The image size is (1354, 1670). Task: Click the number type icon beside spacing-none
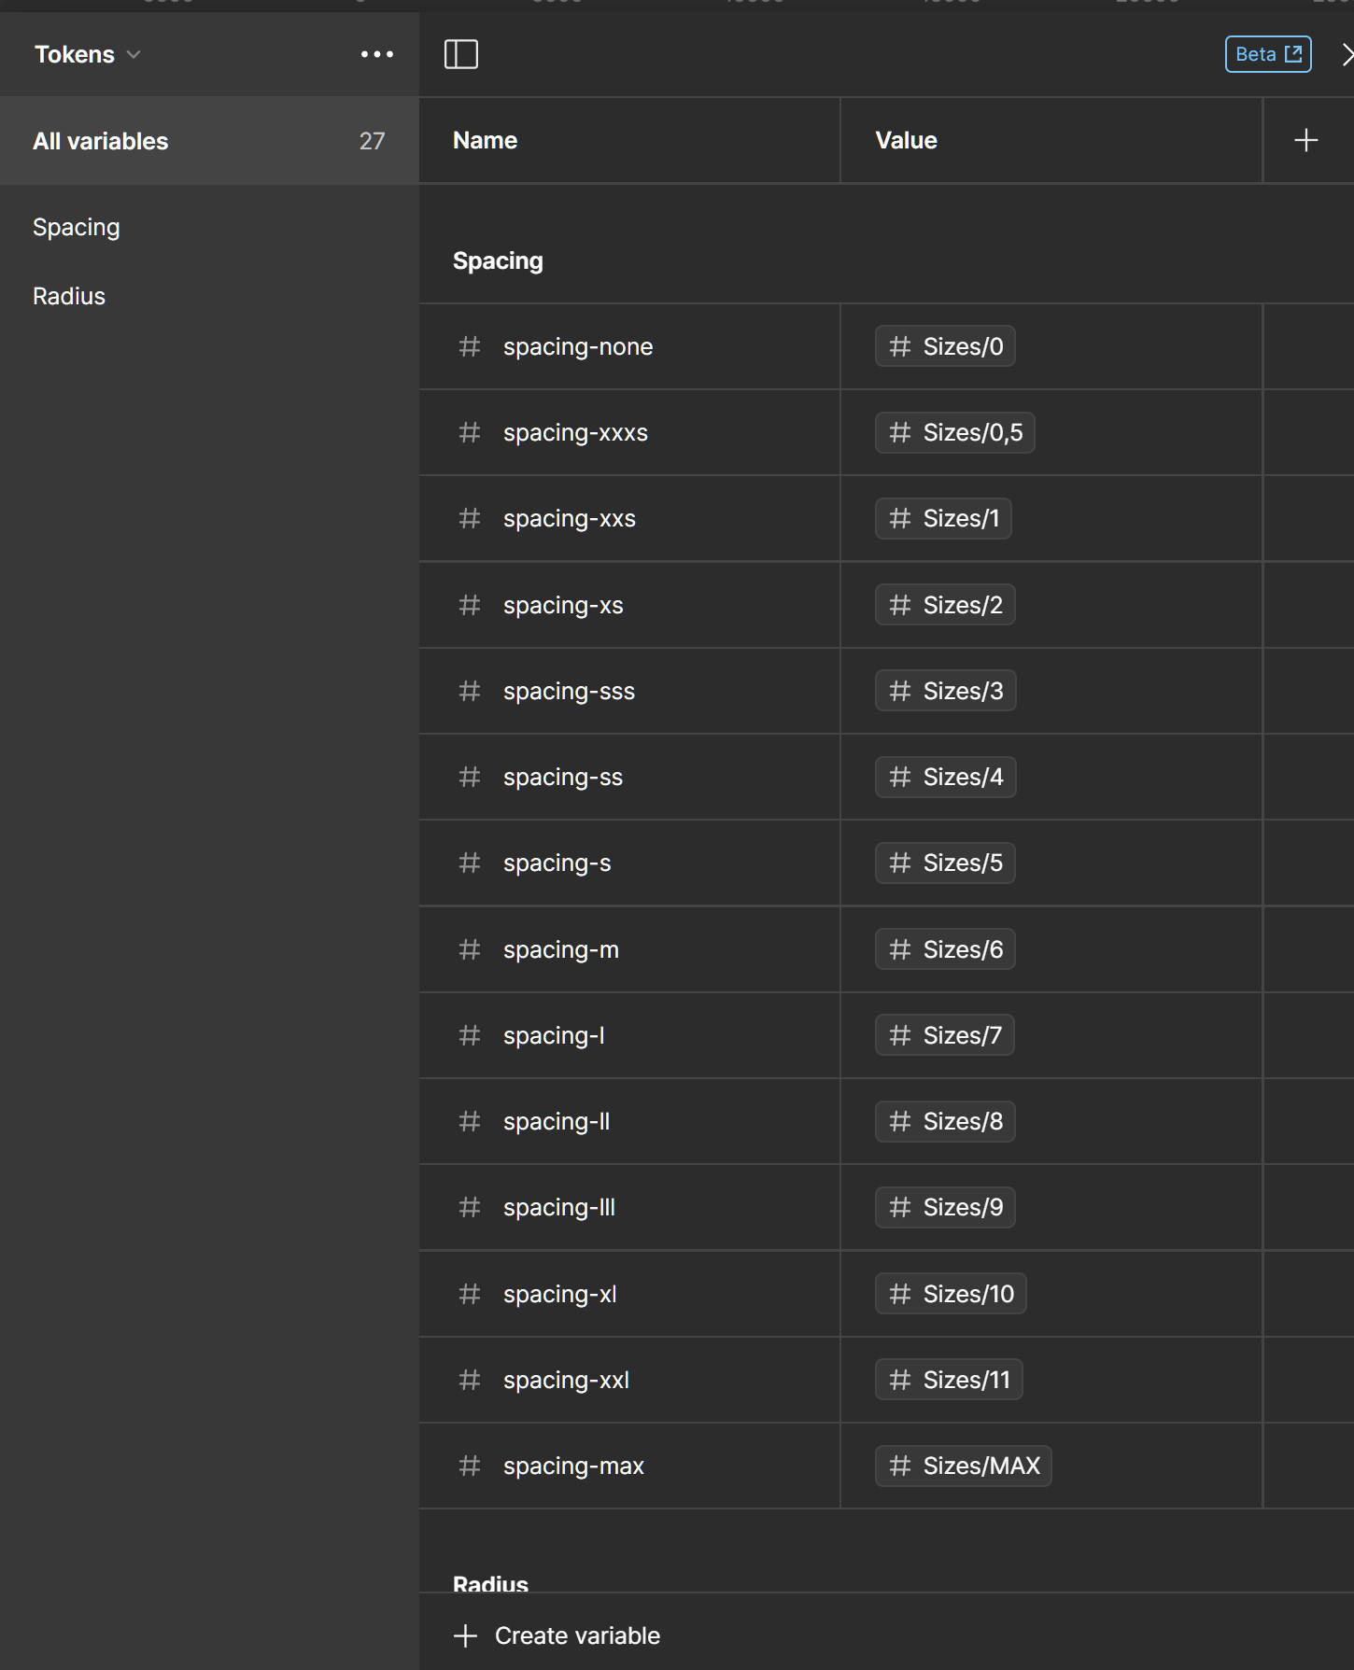(x=470, y=346)
